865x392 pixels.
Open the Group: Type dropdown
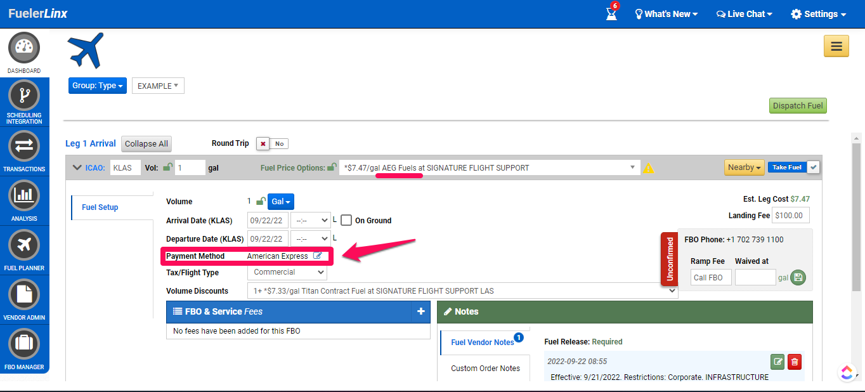98,86
